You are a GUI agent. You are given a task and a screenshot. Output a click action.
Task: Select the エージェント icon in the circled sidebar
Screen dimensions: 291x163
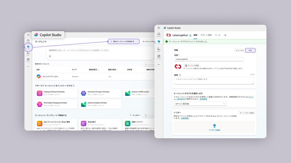[x=28, y=47]
